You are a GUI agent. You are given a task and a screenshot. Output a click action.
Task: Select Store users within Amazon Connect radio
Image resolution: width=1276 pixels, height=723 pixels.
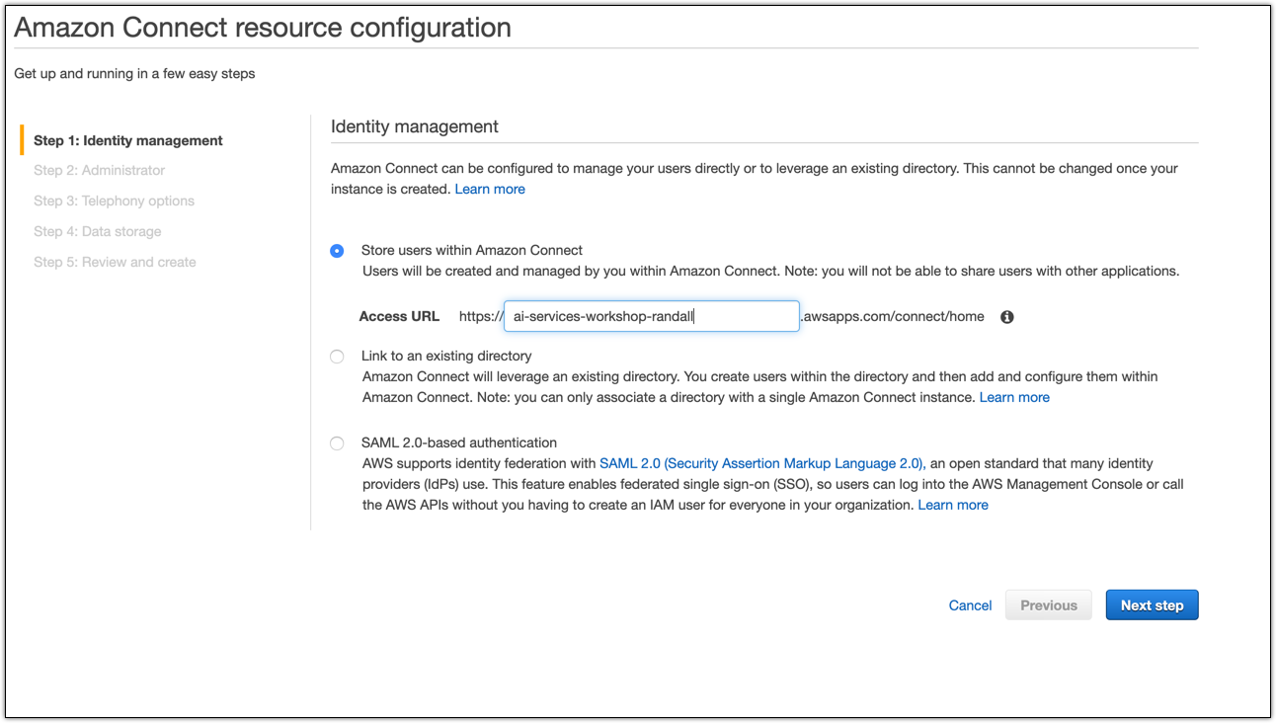[337, 251]
